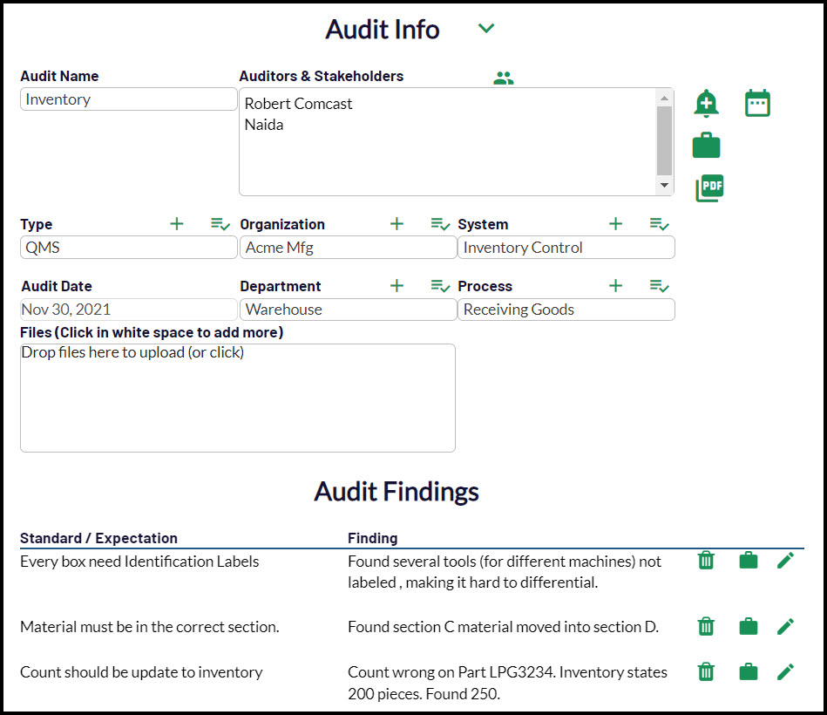Click the finding about Part LPG3234 count
827x715 pixels.
[x=507, y=683]
